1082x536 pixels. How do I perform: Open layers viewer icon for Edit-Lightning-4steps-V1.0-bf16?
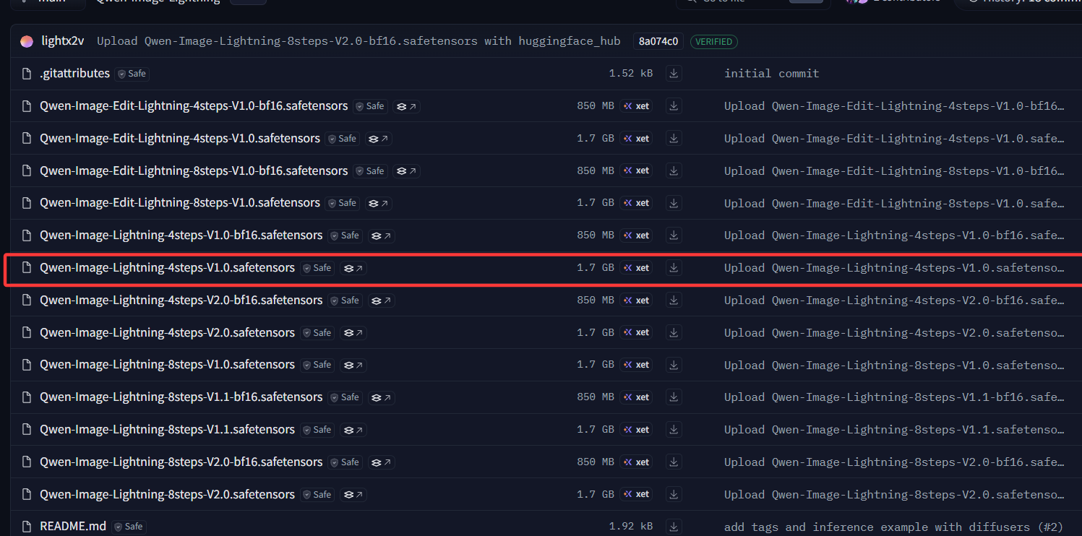click(x=407, y=106)
